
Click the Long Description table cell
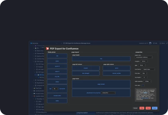pyautogui.click(x=86, y=113)
